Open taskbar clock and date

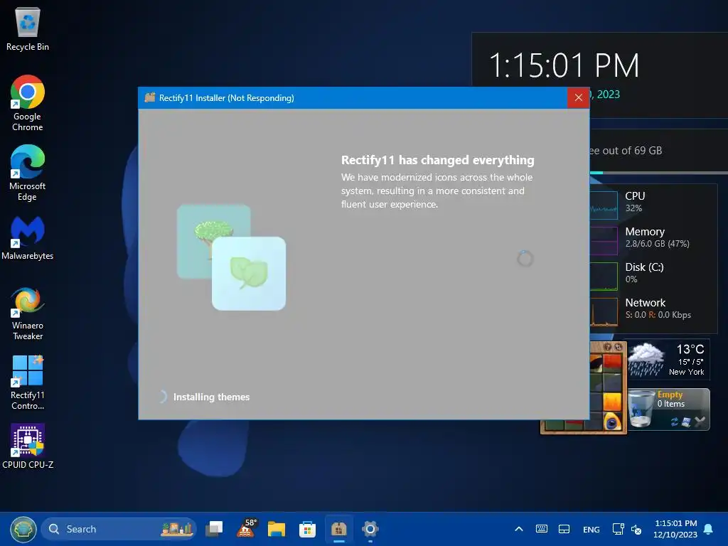(x=675, y=529)
